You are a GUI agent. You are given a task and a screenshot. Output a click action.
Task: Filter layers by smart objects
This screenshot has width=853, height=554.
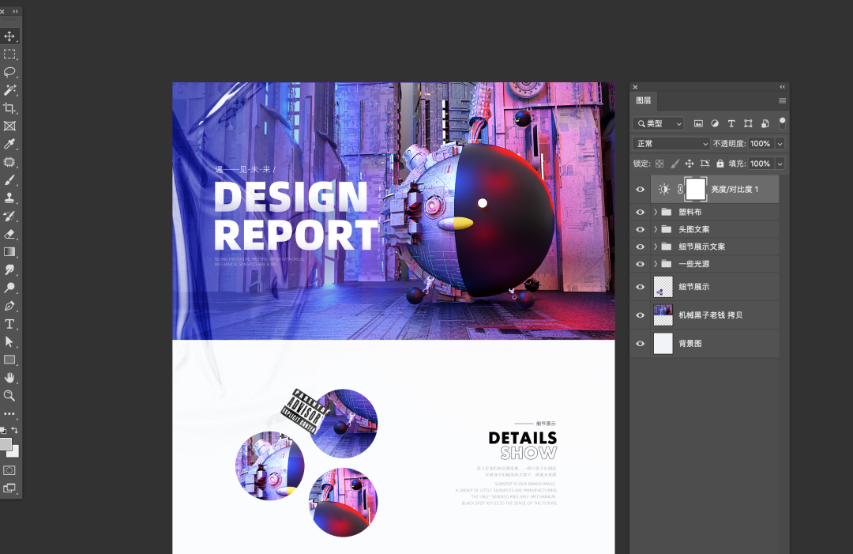click(765, 123)
